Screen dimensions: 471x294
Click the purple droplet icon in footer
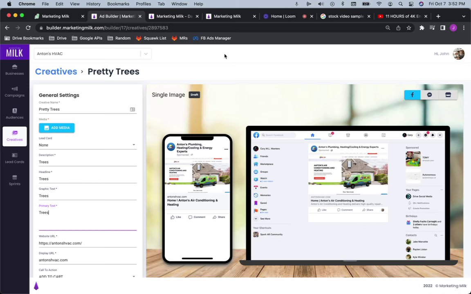click(36, 286)
